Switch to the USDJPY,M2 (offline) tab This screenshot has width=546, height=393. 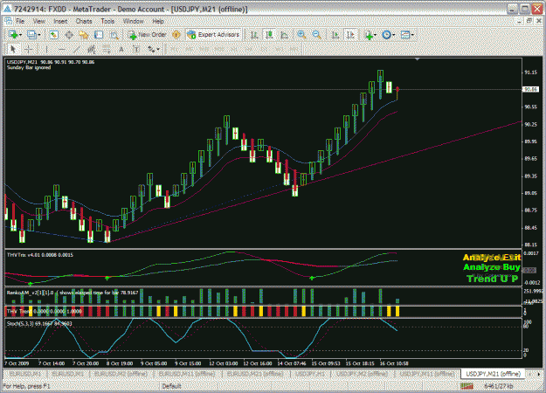363,374
